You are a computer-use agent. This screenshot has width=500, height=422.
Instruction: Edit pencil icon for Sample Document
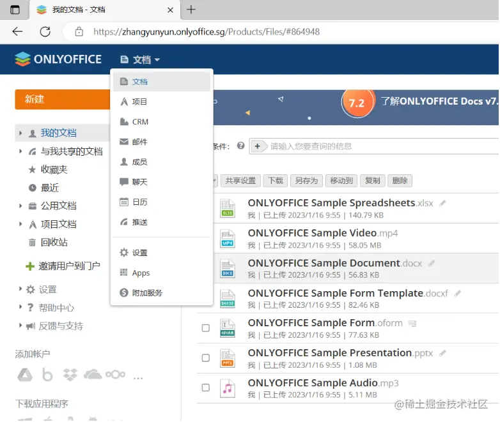[432, 264]
